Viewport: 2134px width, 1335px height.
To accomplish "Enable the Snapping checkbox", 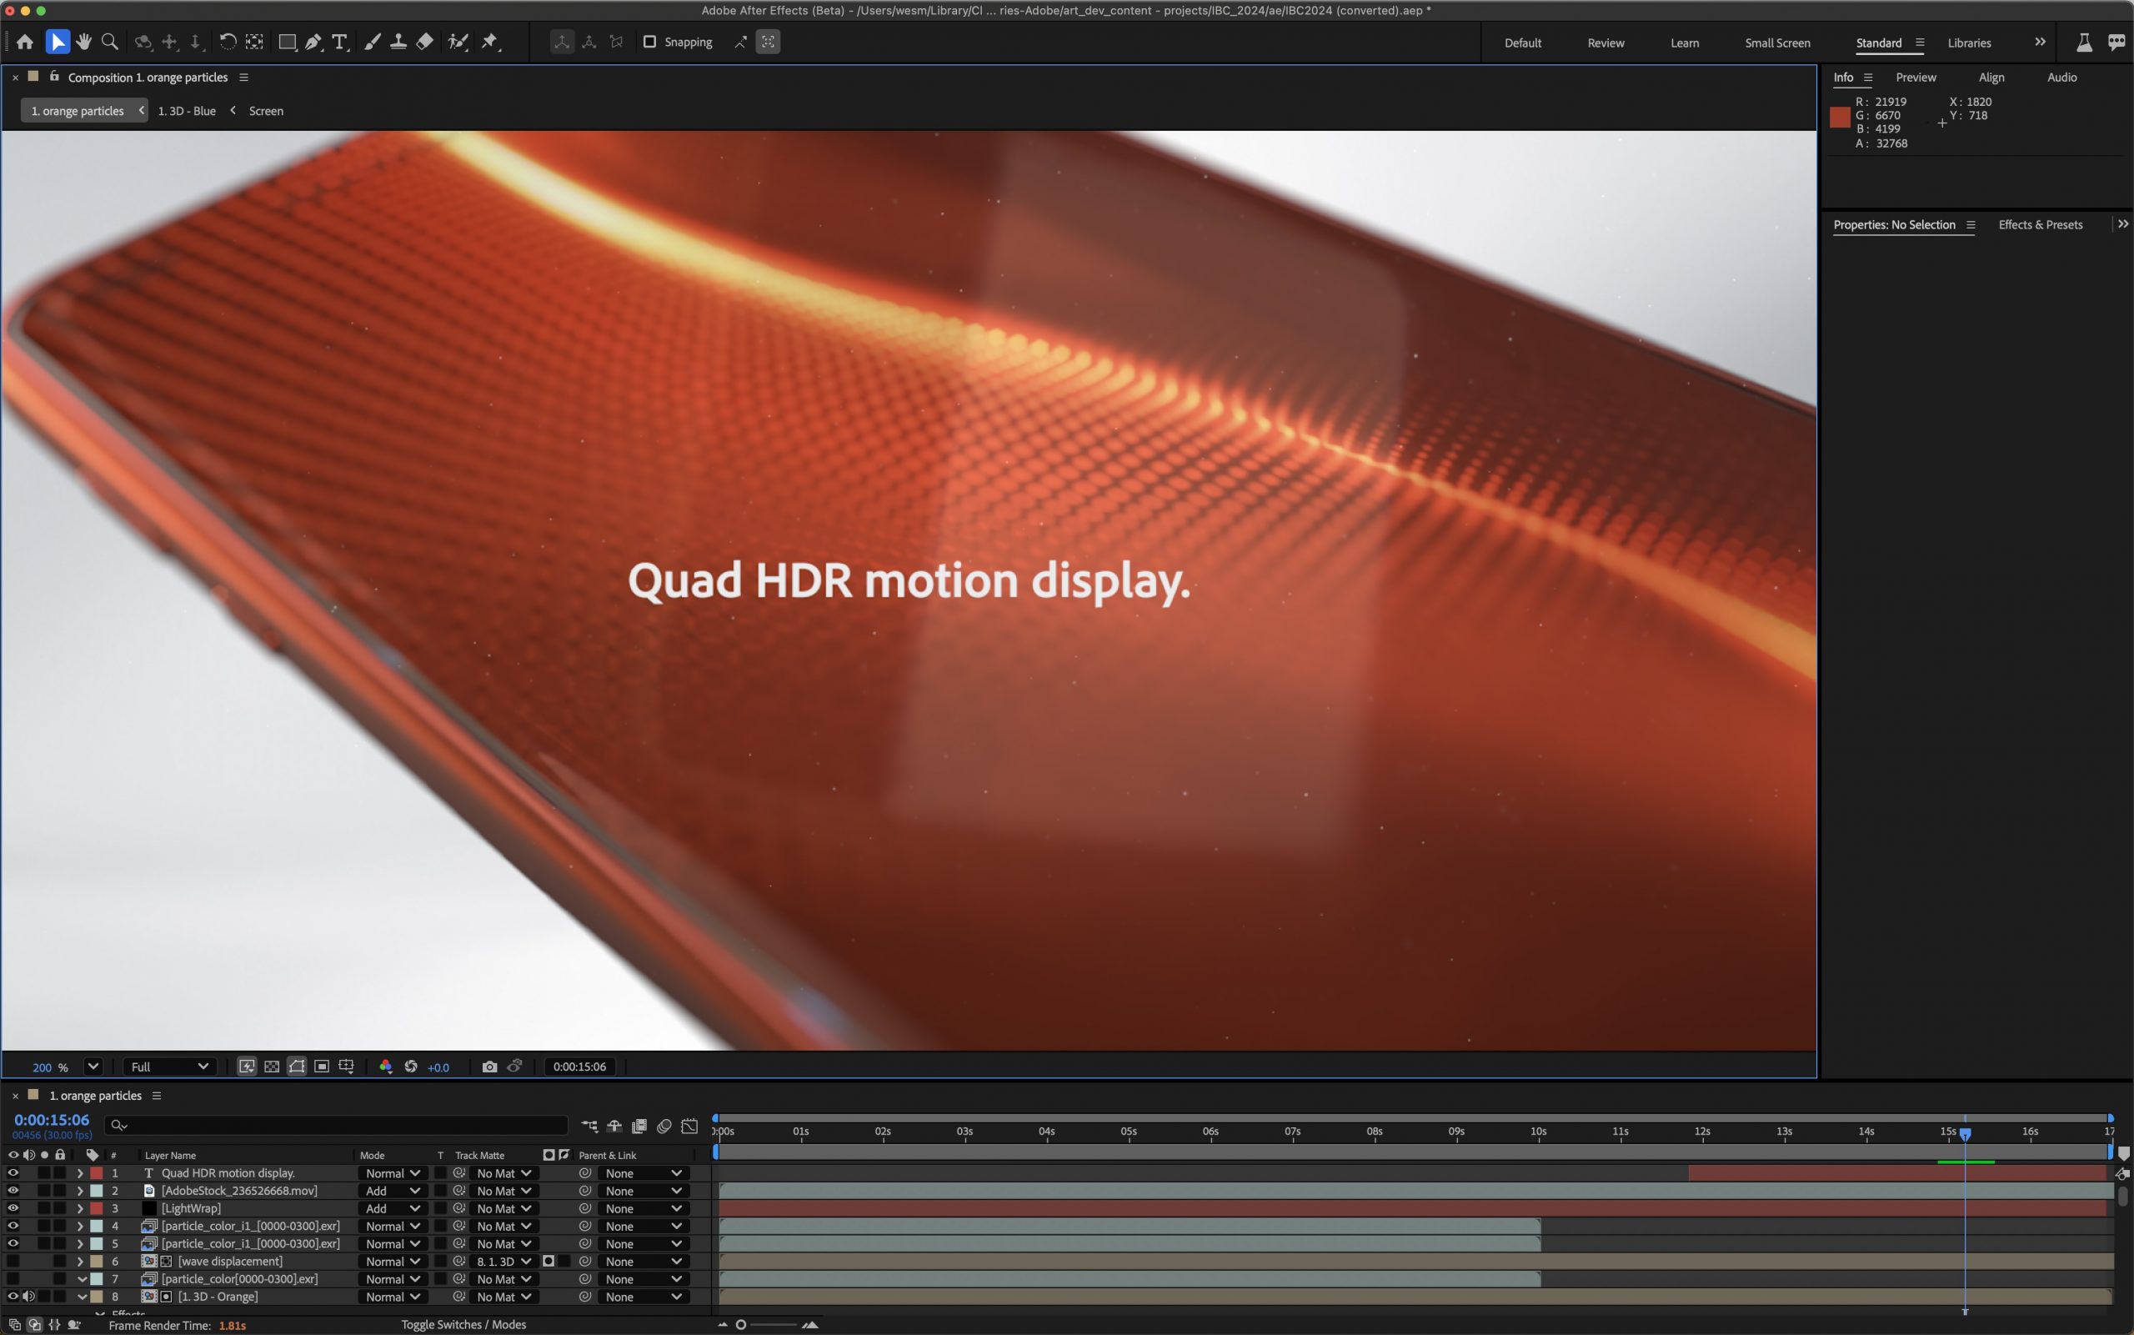I will (649, 42).
